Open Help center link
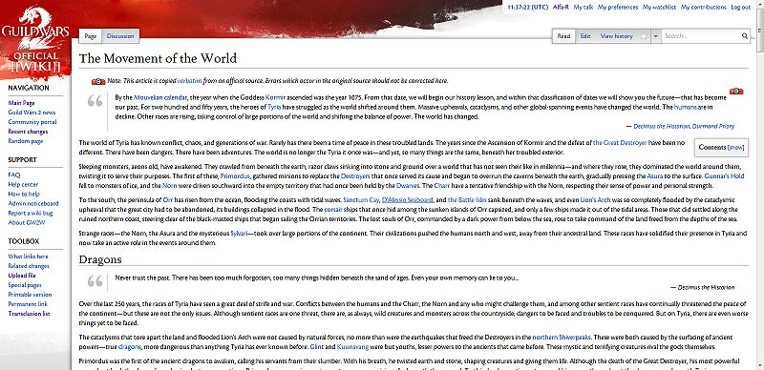 click(23, 184)
